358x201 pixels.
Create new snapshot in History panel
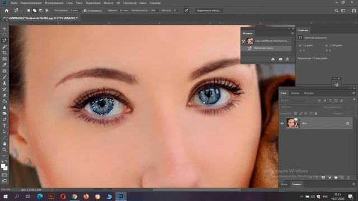click(x=280, y=59)
